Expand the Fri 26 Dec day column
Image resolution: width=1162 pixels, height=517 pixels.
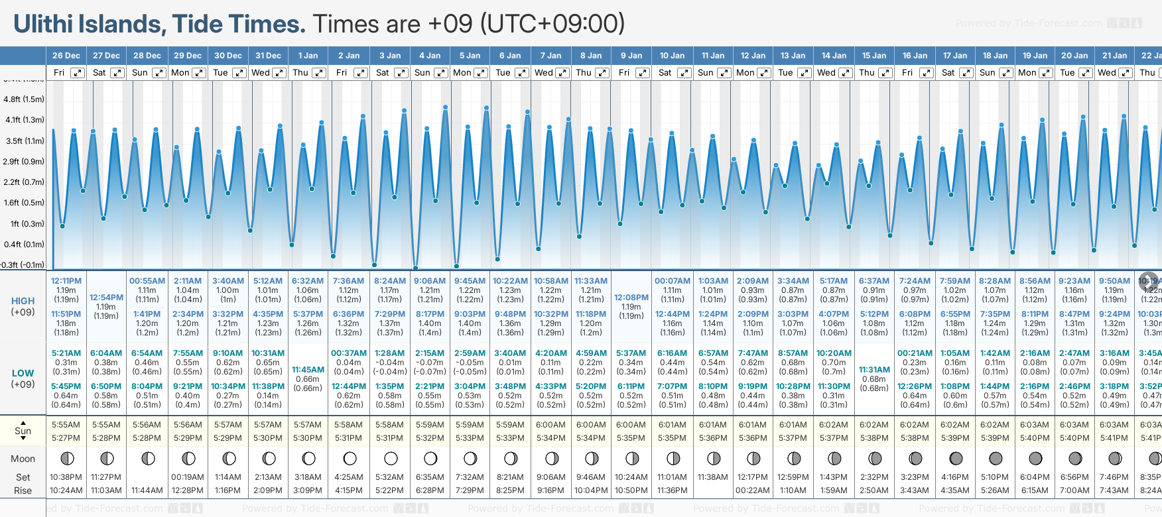tap(78, 73)
